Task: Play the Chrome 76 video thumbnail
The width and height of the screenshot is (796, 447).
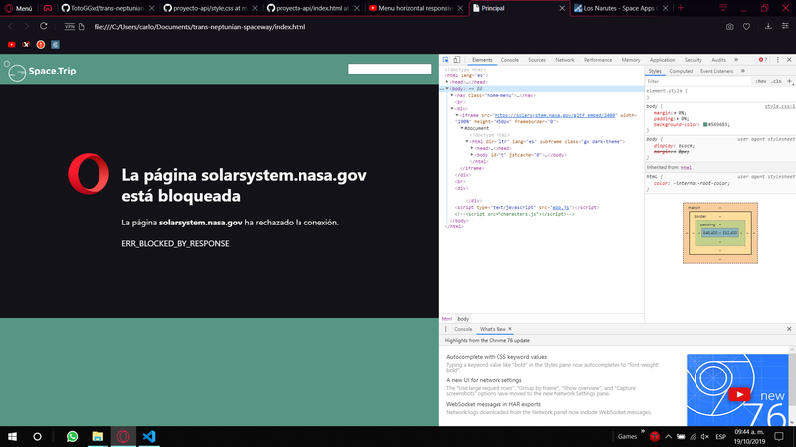Action: 738,394
